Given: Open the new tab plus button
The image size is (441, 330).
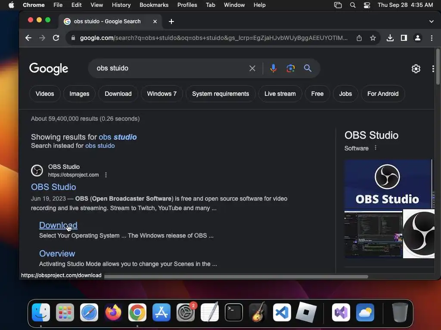Looking at the screenshot, I should 171,21.
